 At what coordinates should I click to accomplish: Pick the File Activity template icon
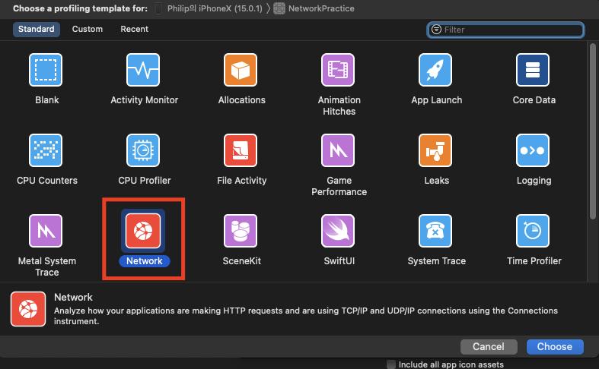point(241,150)
